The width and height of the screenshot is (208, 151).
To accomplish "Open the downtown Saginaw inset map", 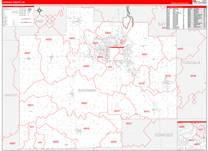I will click(x=192, y=136).
